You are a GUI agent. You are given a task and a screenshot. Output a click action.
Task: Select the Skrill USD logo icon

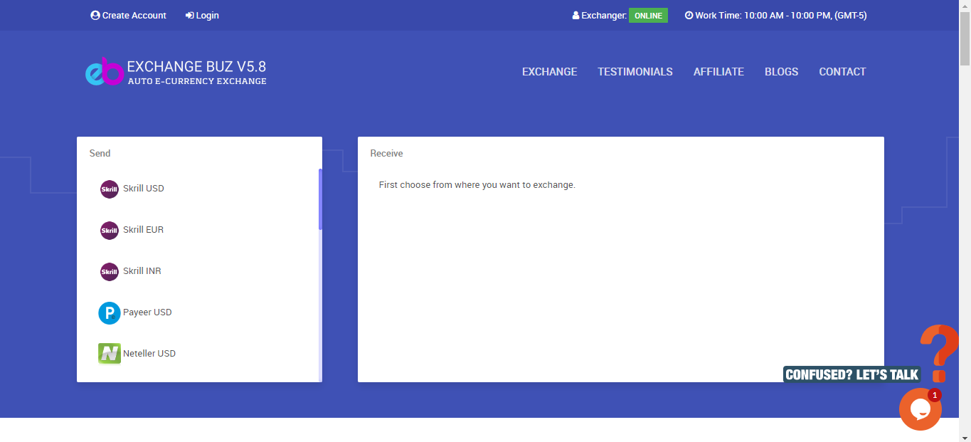pos(110,189)
